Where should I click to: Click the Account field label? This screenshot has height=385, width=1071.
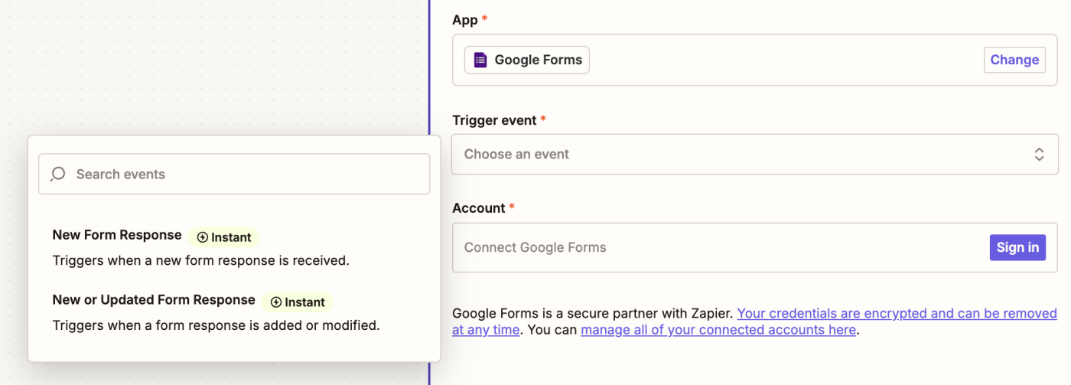[479, 208]
